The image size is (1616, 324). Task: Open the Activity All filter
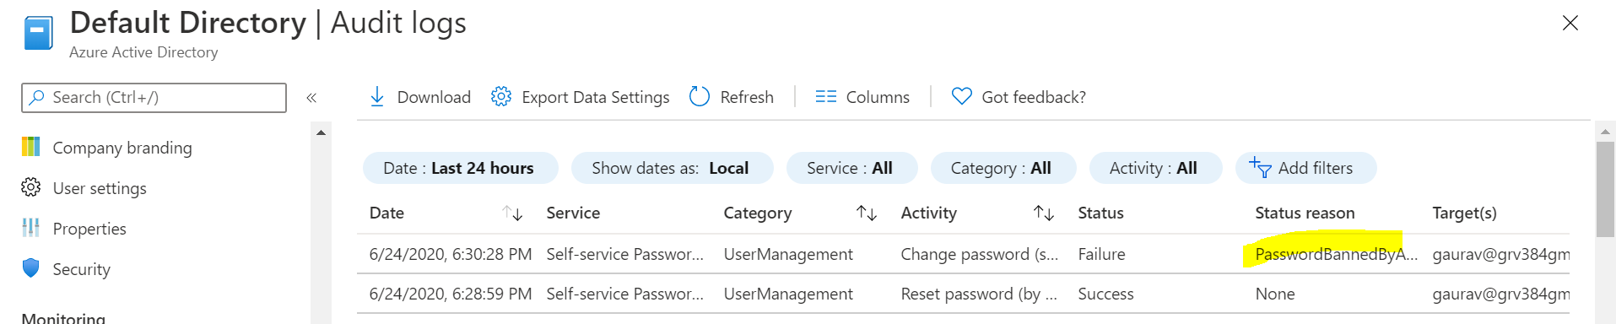point(1155,168)
